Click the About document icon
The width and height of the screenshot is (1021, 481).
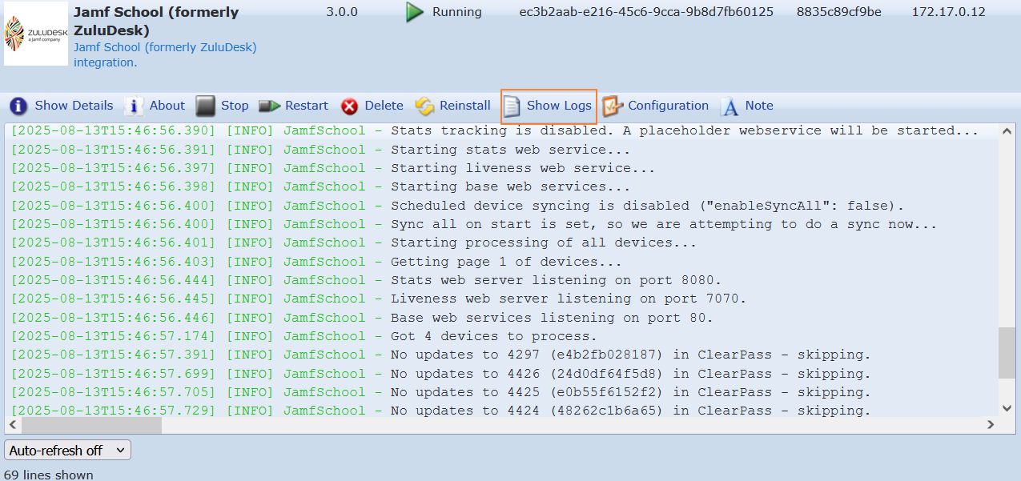[x=133, y=106]
